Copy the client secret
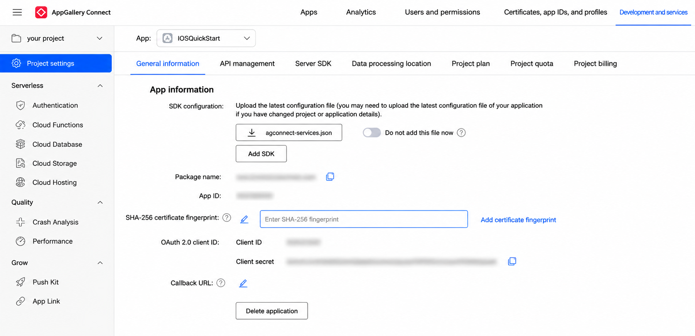Screen dimensions: 695x336 click(512, 261)
